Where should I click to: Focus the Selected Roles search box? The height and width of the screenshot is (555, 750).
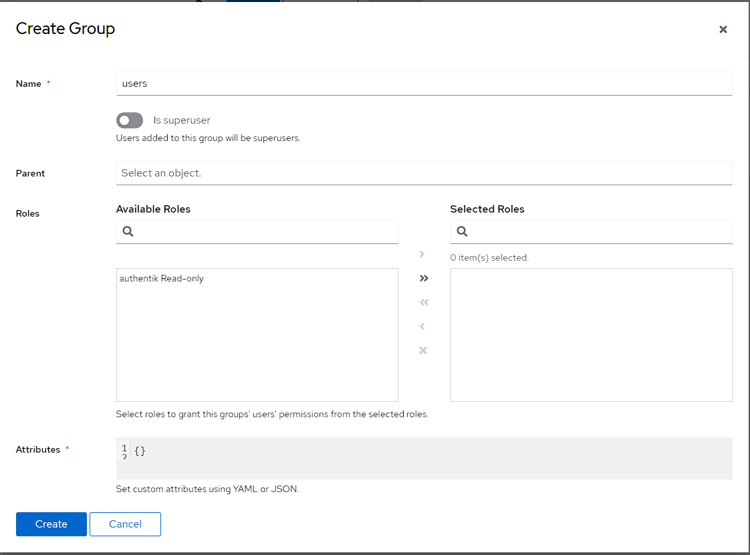pyautogui.click(x=600, y=232)
